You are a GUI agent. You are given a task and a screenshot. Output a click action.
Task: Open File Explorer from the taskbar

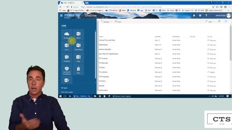tap(95, 96)
